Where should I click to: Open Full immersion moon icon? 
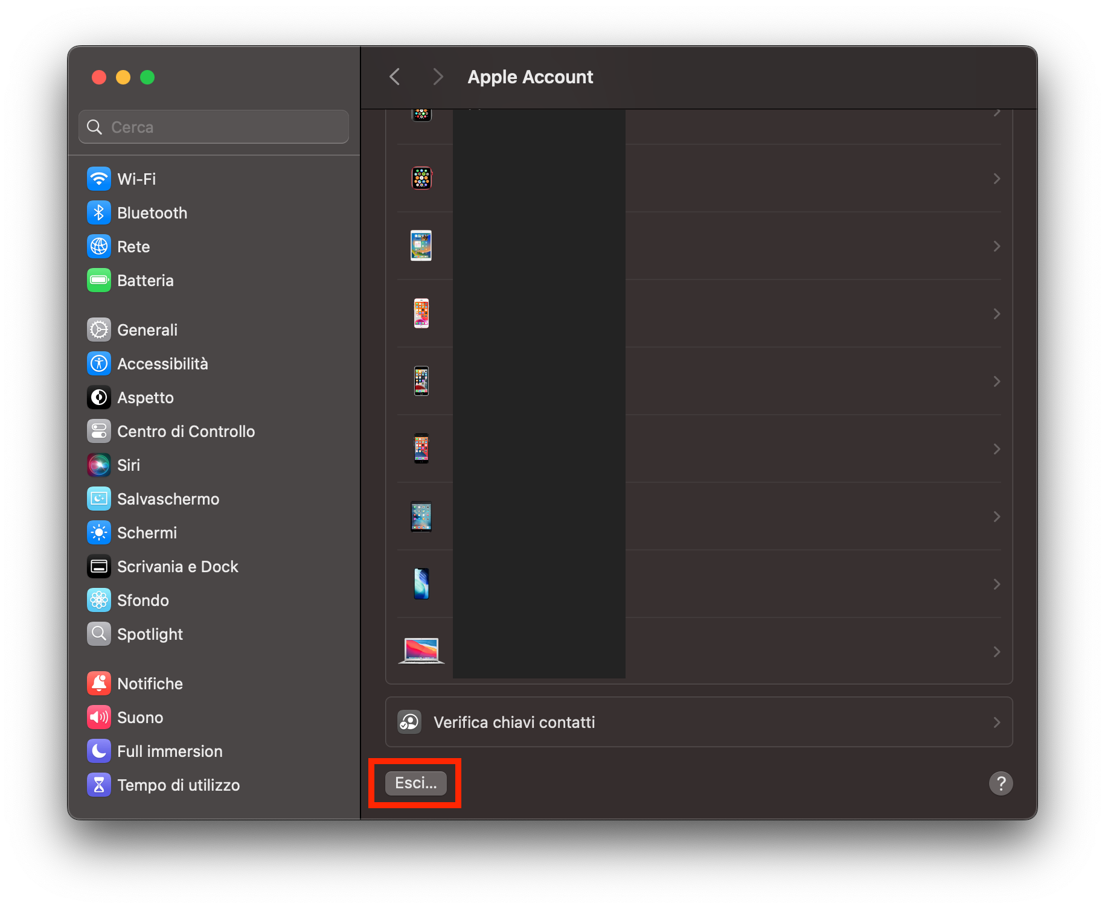99,751
